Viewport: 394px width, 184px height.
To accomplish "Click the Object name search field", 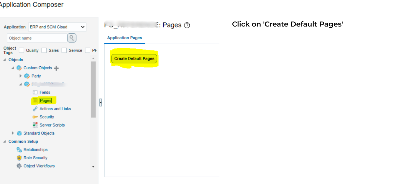I will pos(37,38).
